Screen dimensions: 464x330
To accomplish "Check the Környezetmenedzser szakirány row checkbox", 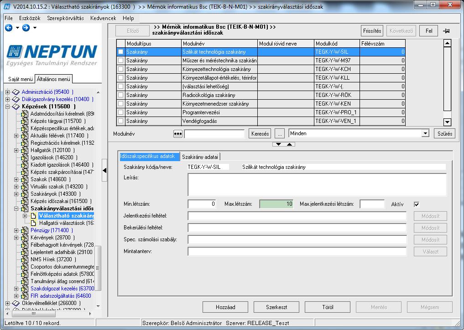I will tap(121, 104).
